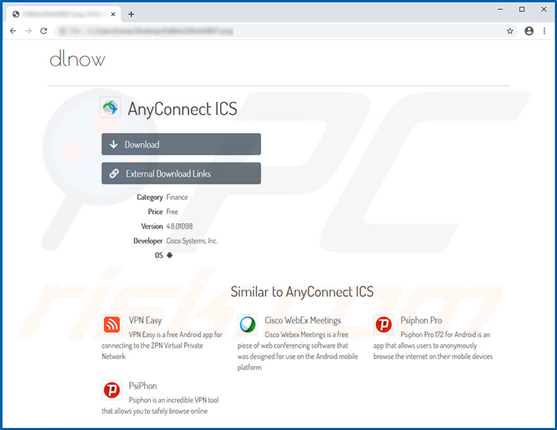Viewport: 557px width, 430px height.
Task: Maximize the browser window
Action: [x=522, y=10]
